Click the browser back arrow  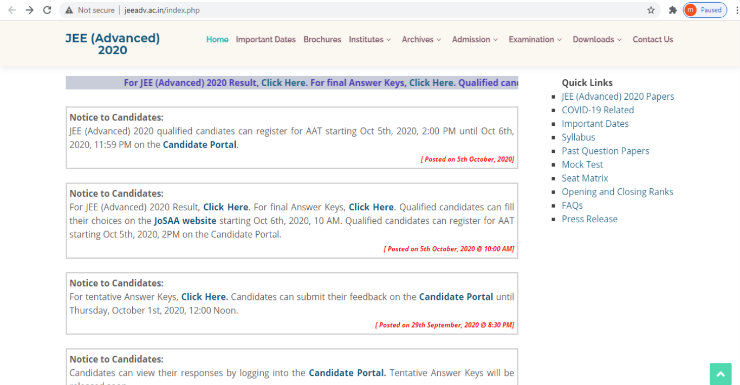[x=12, y=10]
